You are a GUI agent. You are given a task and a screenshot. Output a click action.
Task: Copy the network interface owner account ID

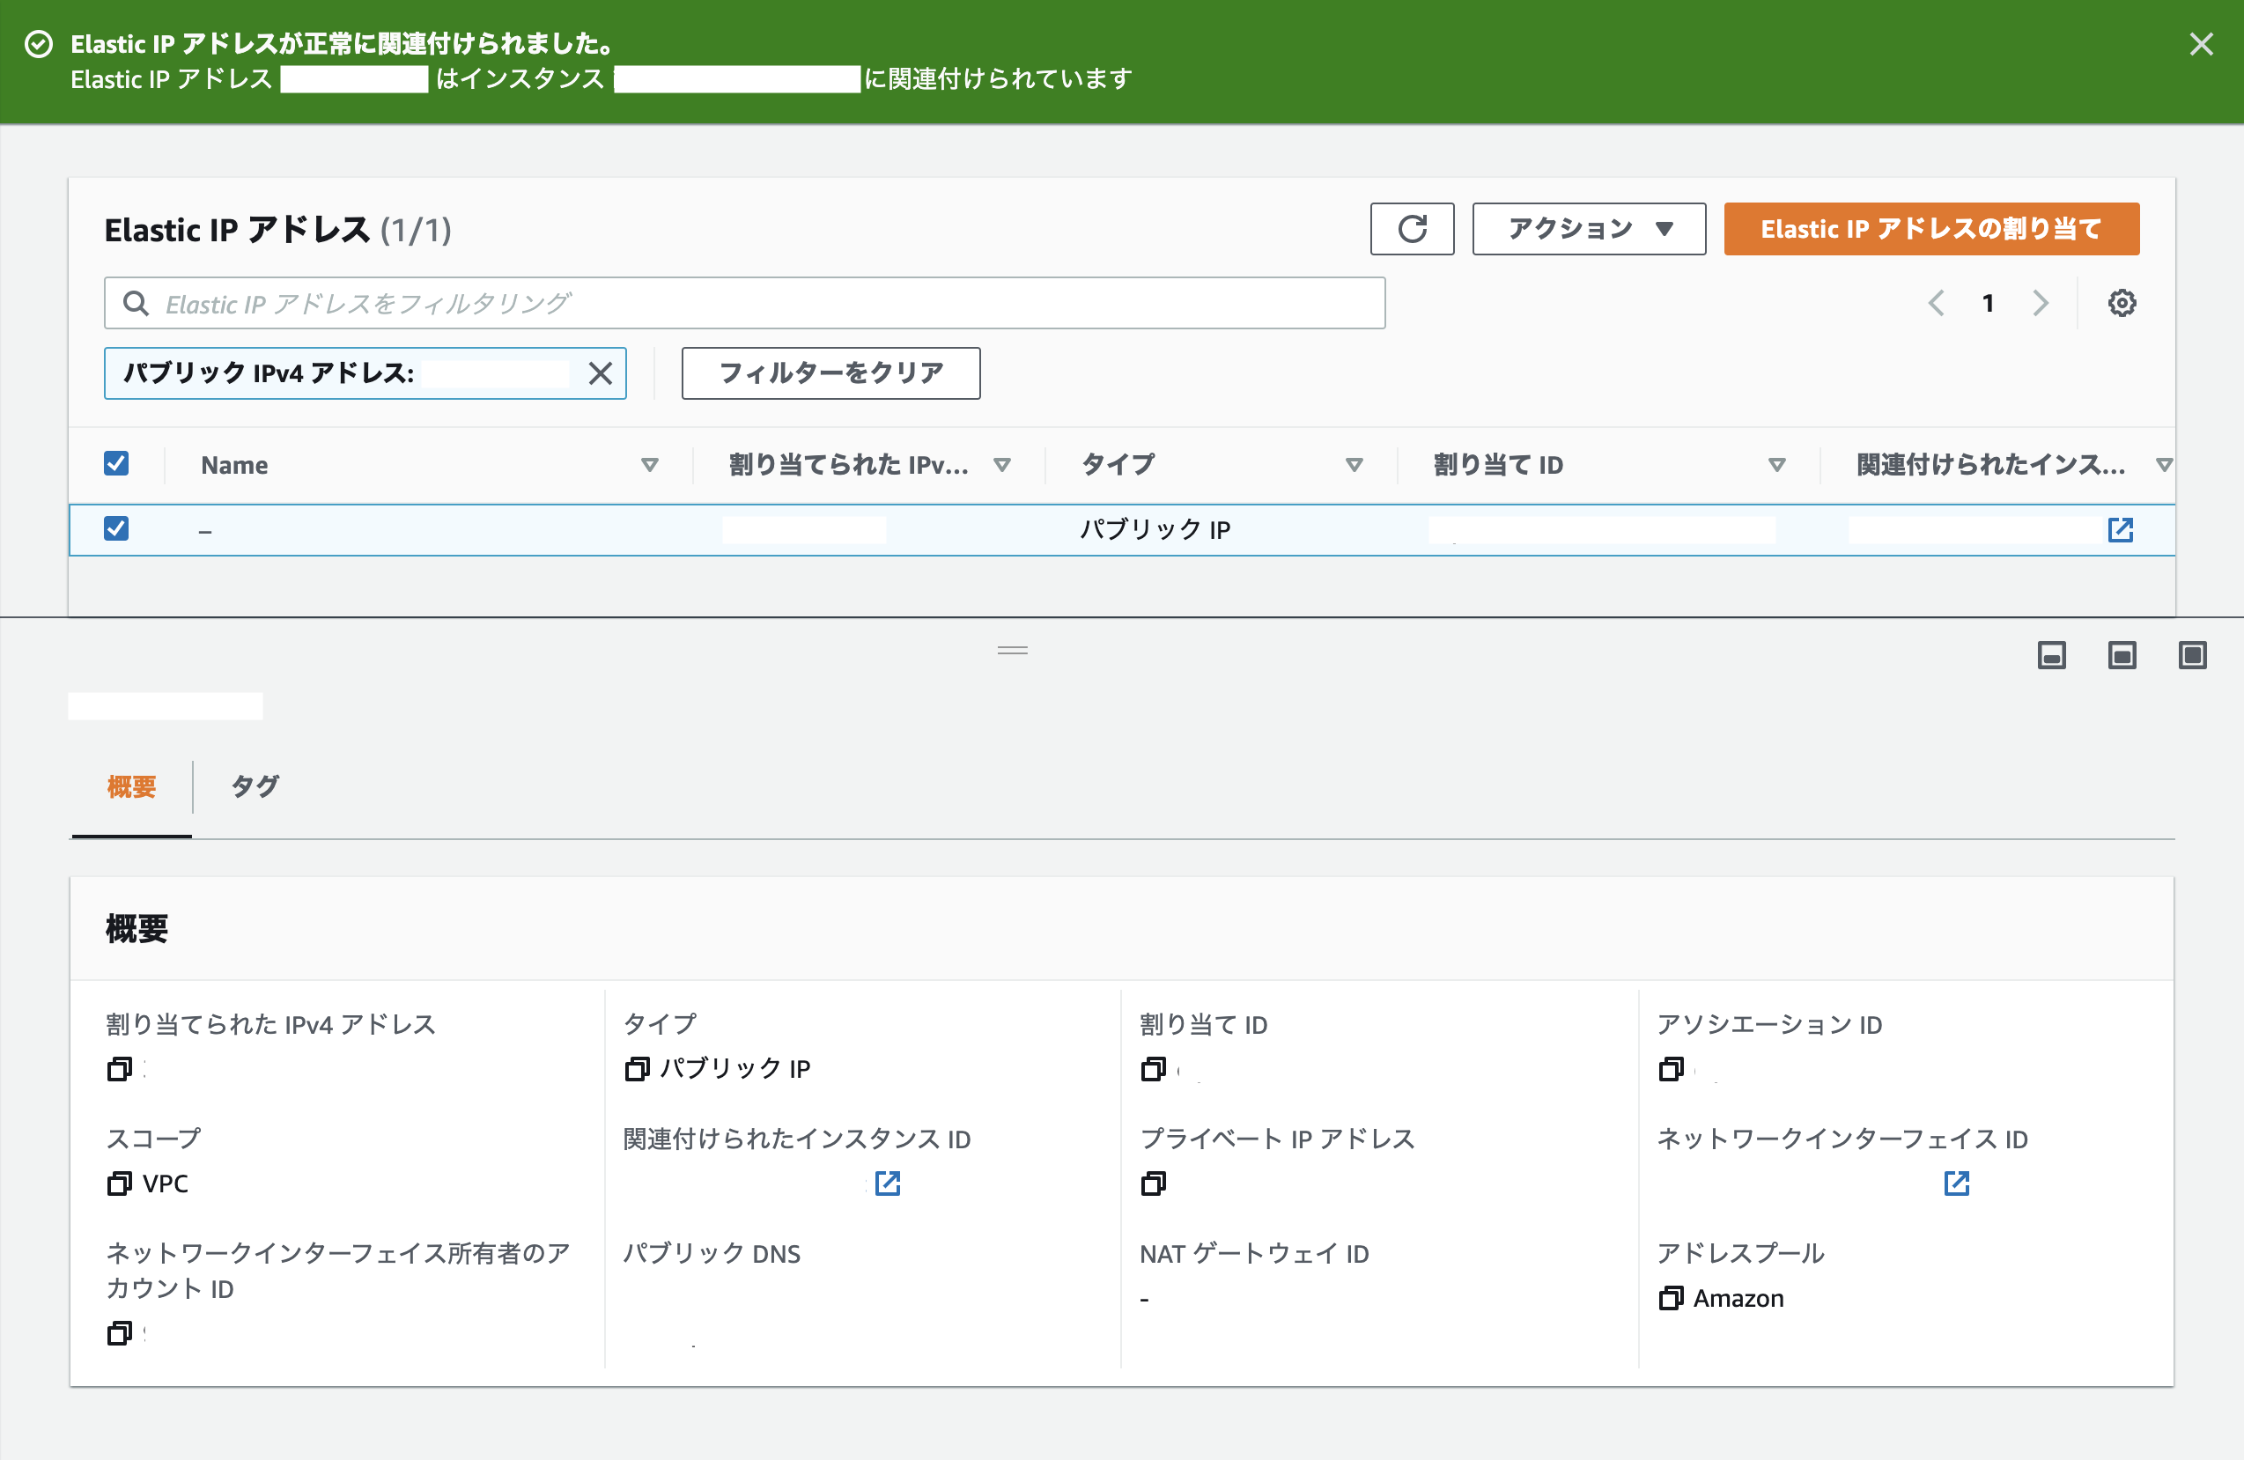(119, 1334)
